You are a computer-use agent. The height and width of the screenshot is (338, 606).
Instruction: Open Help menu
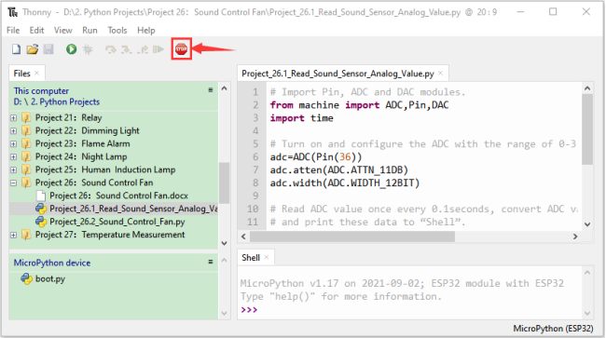[146, 30]
